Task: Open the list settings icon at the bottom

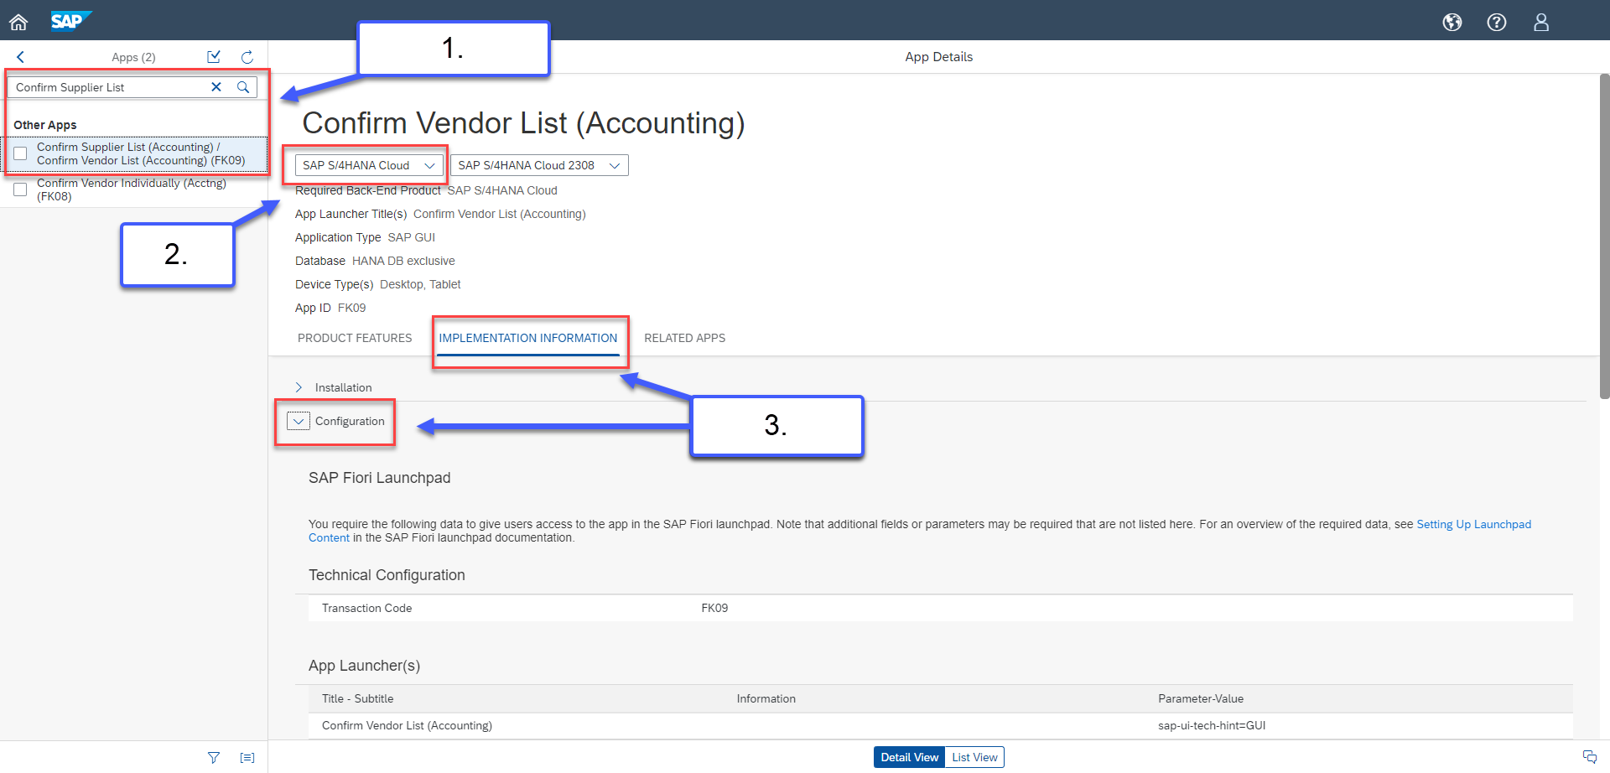Action: 247,757
